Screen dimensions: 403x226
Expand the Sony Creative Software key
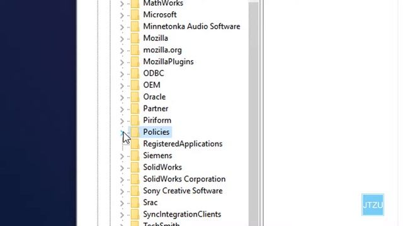pos(122,191)
